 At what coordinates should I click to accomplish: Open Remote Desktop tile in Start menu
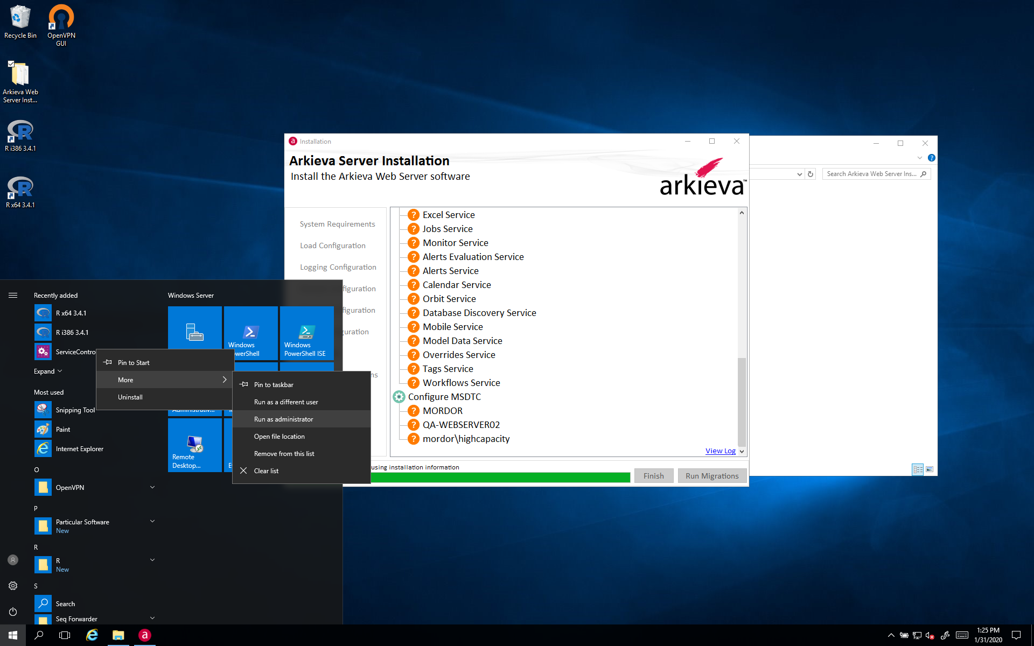tap(194, 445)
